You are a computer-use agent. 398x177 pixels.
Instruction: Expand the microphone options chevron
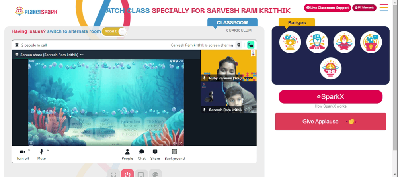48,150
